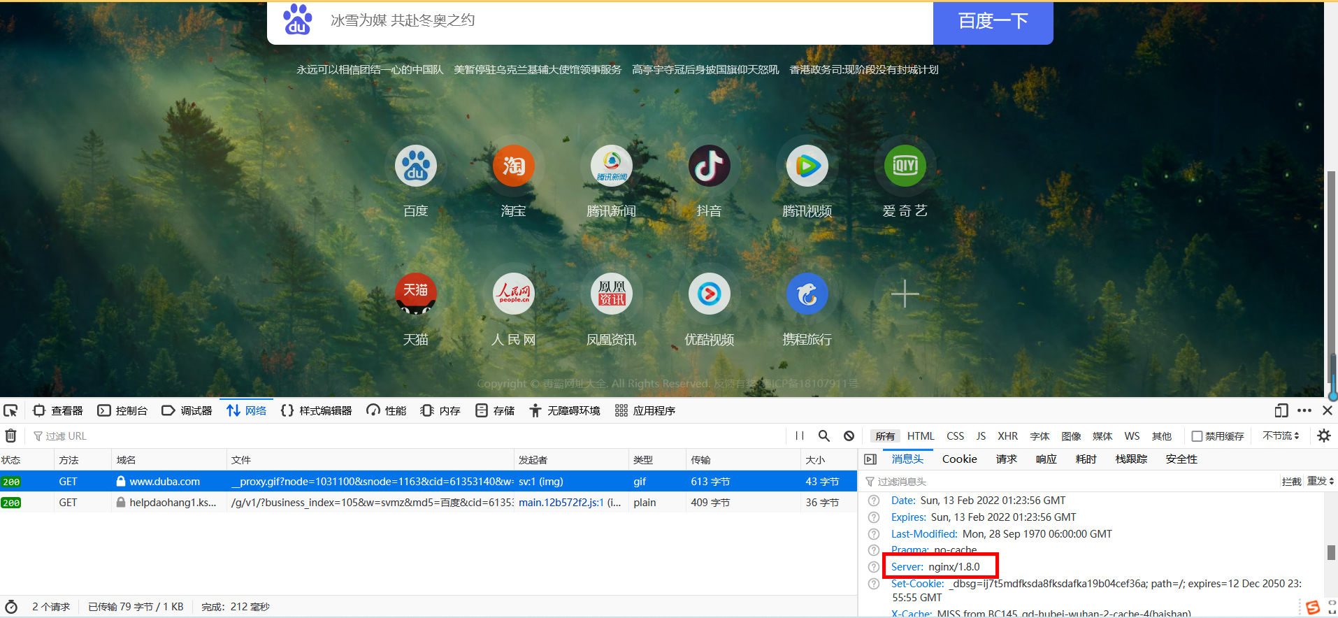Viewport: 1338px width, 618px height.
Task: Clear network log with trash icon
Action: tap(11, 436)
